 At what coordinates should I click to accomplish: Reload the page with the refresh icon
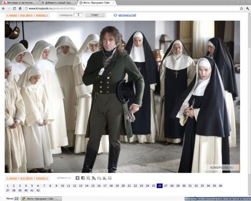tap(15, 8)
